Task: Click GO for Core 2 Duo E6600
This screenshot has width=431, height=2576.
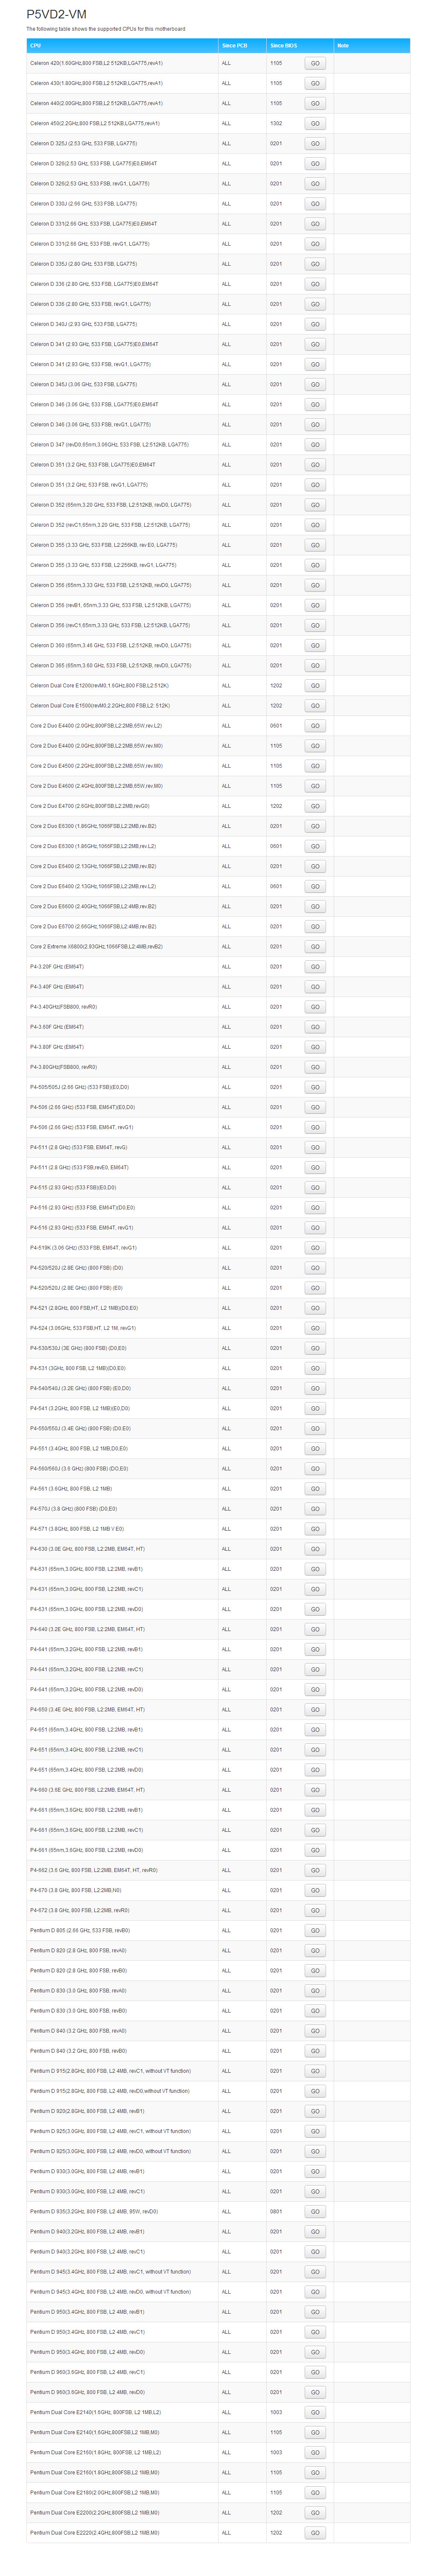Action: pos(315,907)
